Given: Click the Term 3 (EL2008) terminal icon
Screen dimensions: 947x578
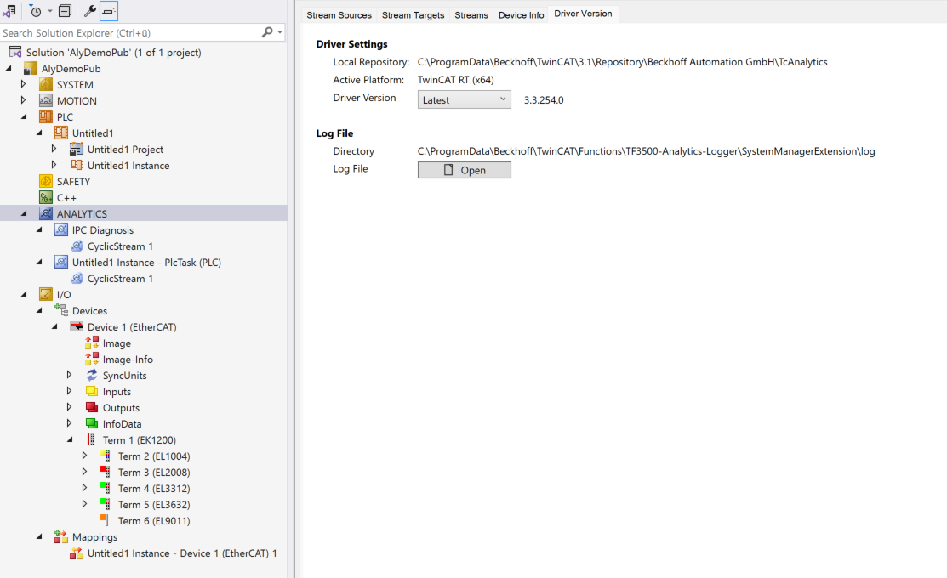Looking at the screenshot, I should pyautogui.click(x=105, y=473).
